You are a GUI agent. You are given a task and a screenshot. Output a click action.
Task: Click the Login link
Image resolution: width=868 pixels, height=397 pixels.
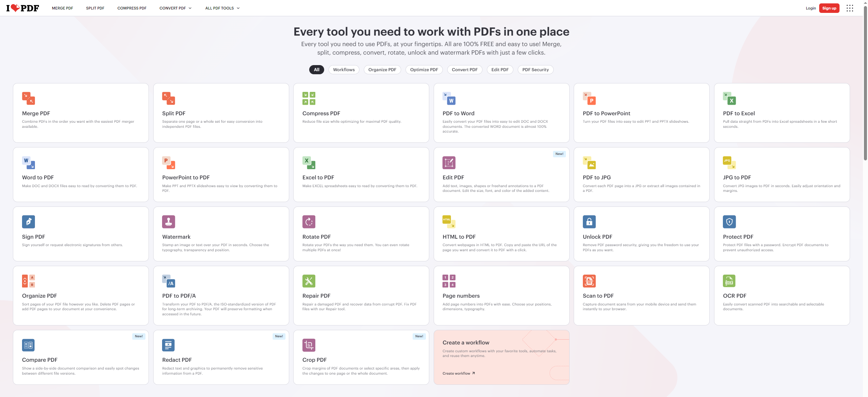coord(811,8)
